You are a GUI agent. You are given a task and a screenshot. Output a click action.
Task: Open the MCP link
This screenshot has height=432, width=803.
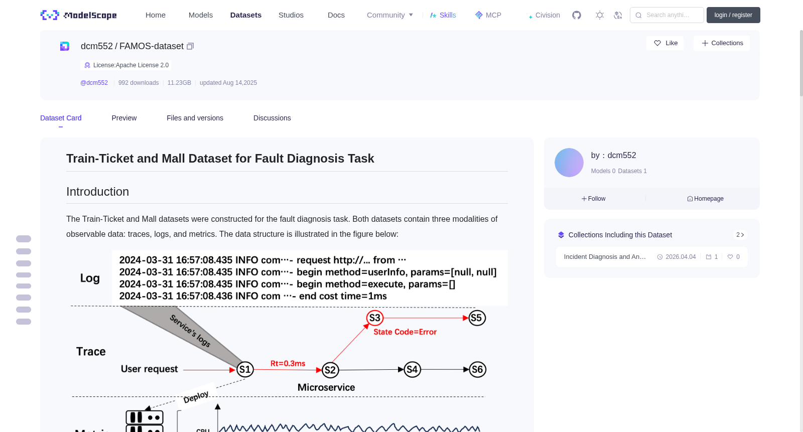(488, 15)
